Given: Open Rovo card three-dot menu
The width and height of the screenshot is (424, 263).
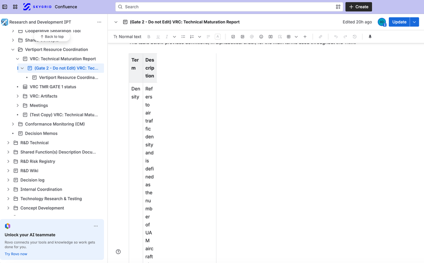Looking at the screenshot, I should click(x=96, y=226).
